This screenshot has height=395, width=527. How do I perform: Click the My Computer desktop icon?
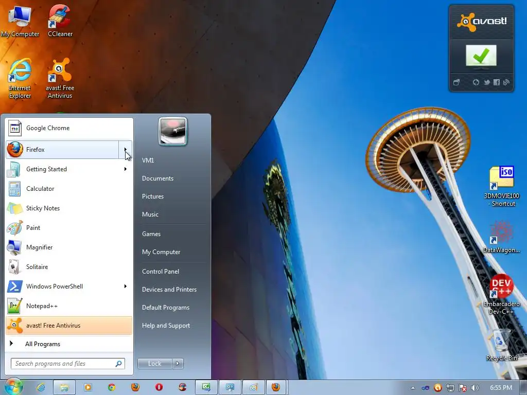coord(20,21)
